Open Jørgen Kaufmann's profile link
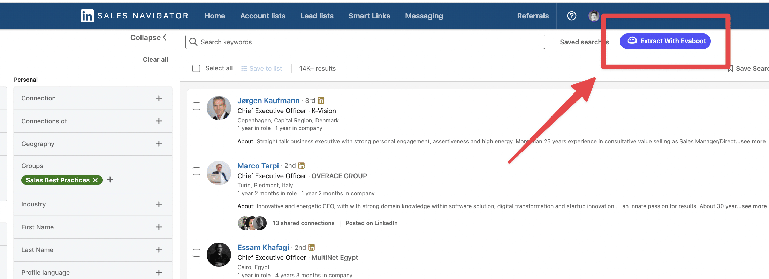This screenshot has width=769, height=279. 268,100
